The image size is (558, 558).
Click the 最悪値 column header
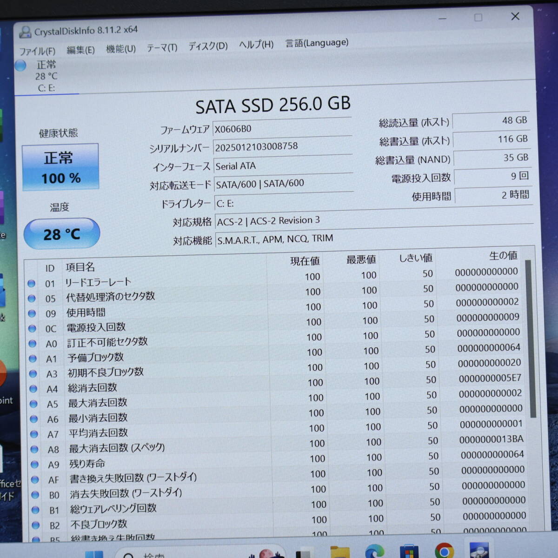pos(361,259)
